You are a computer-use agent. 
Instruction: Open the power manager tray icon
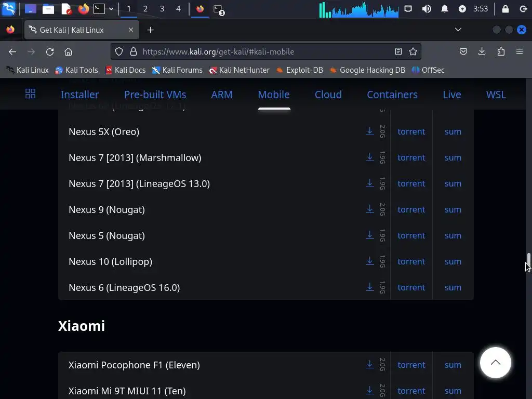(x=462, y=9)
